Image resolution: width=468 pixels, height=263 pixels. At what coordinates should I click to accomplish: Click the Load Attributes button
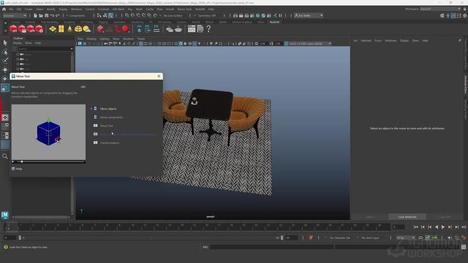[407, 217]
